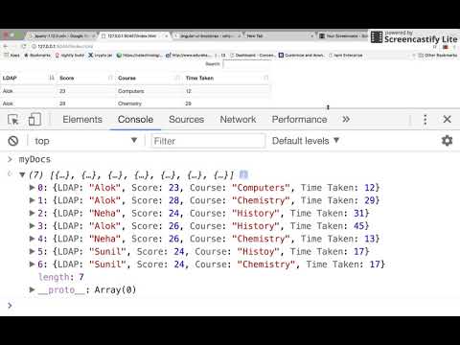Open the DevTools three-dot options menu
The width and height of the screenshot is (460, 345).
tap(425, 120)
